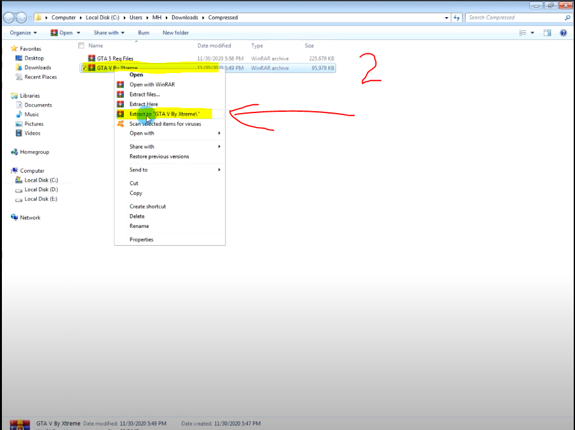Click the Burn toolbar button
This screenshot has width=575, height=430.
click(x=144, y=32)
